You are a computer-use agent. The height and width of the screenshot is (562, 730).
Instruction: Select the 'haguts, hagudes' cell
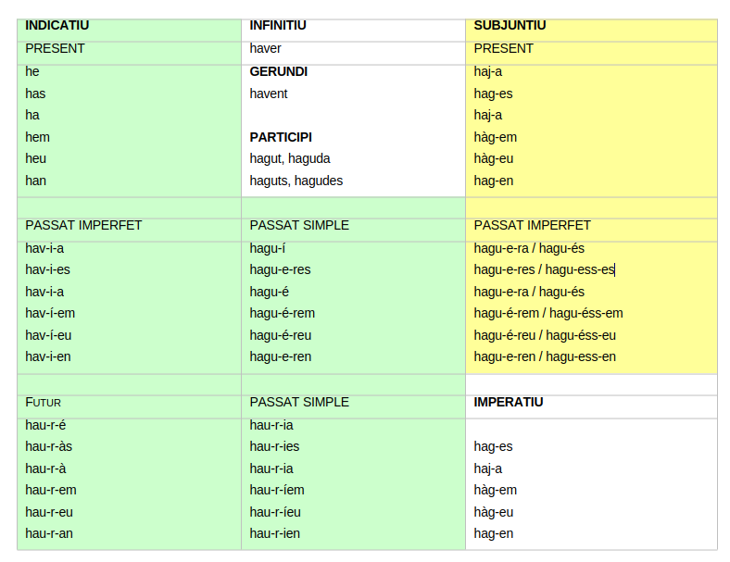[x=296, y=181]
